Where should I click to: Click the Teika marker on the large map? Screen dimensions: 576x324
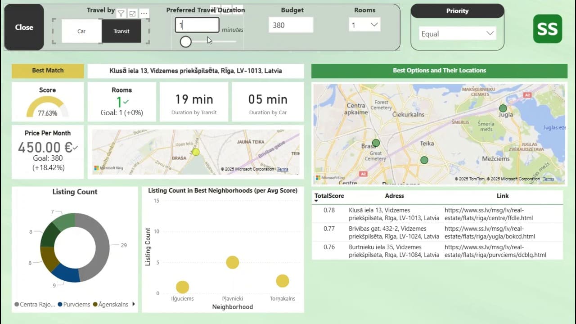point(424,160)
